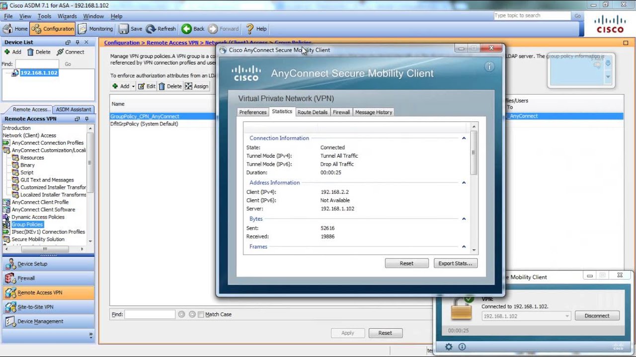Open Preferences tab in AnyConnect
This screenshot has width=636, height=357.
coord(253,113)
